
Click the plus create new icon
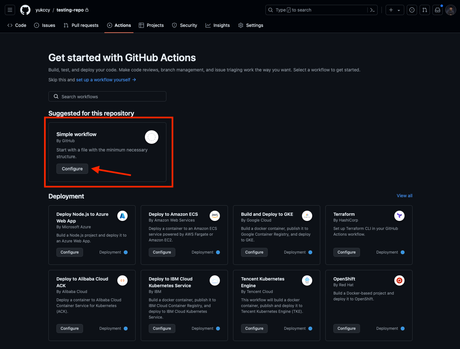(391, 10)
